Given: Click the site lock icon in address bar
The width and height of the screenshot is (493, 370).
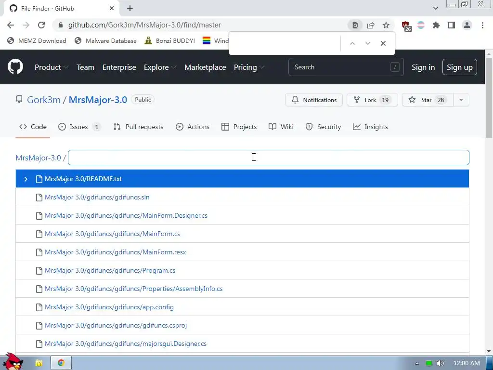Looking at the screenshot, I should (61, 25).
